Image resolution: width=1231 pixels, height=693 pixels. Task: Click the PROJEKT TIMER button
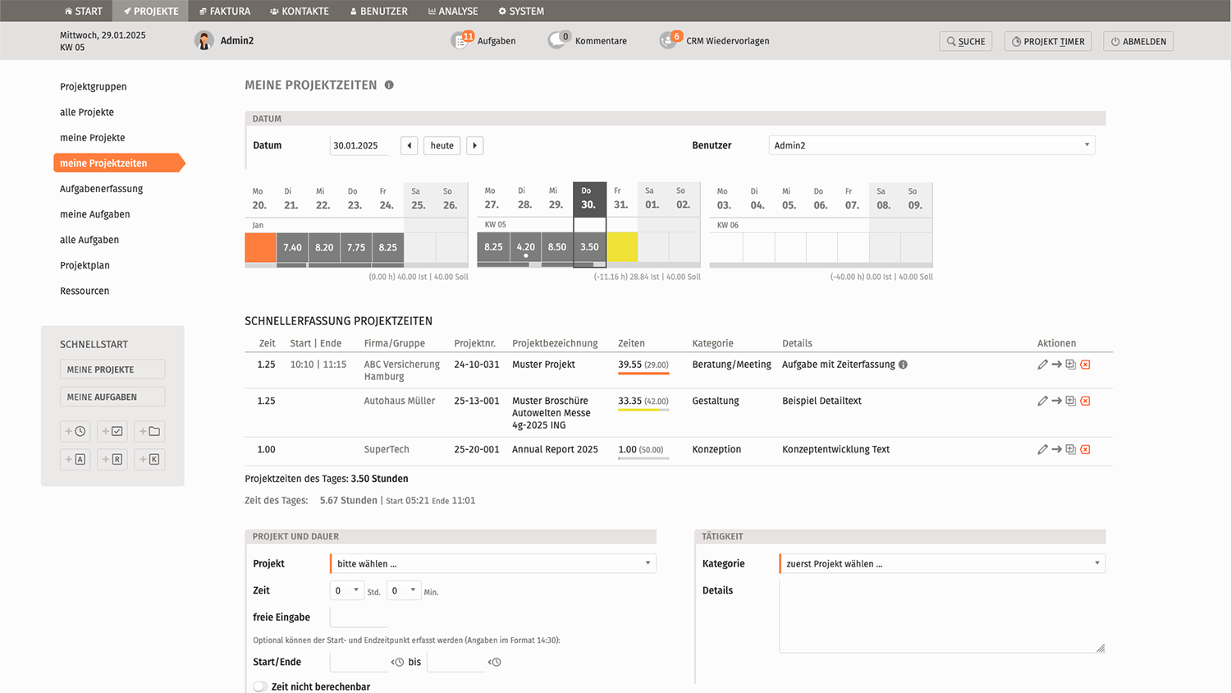[1048, 41]
